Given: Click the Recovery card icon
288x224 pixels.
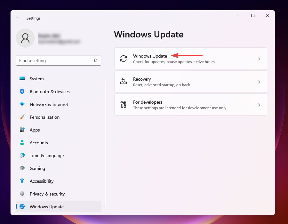Looking at the screenshot, I should coord(124,81).
